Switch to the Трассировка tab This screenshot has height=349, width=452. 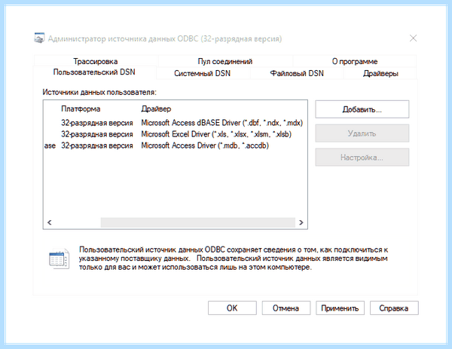(x=96, y=61)
